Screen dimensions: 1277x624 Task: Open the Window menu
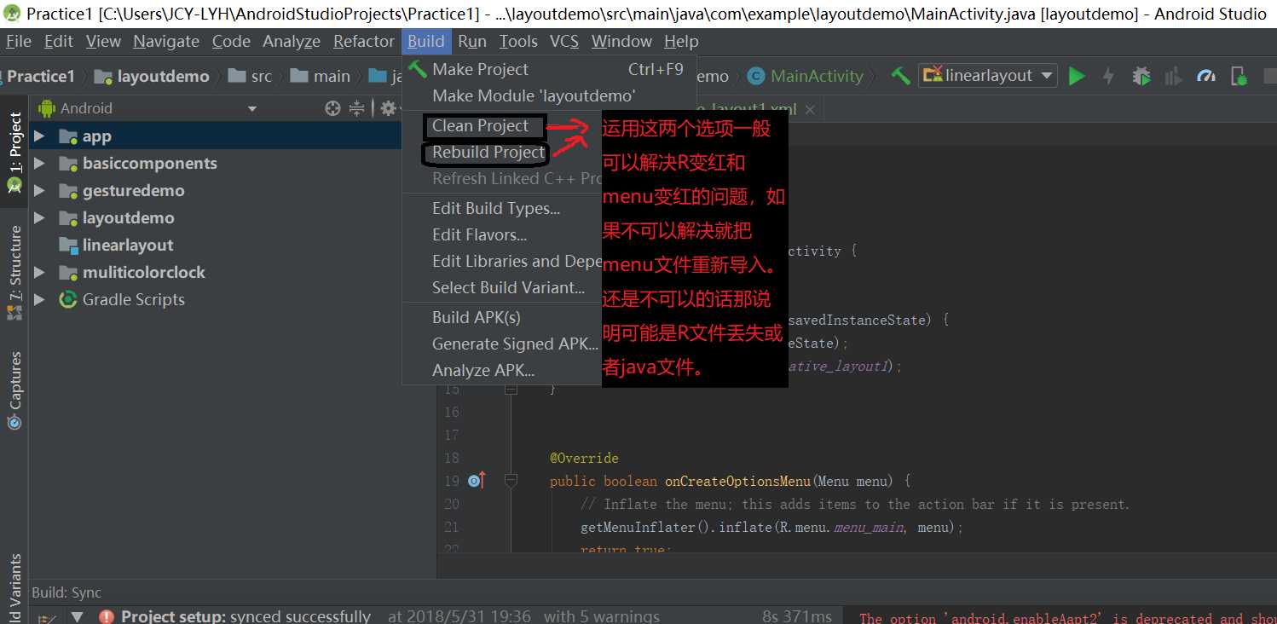621,41
